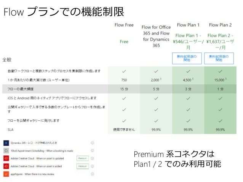Click row label about iOS と Android native apps
The width and height of the screenshot is (243, 182).
[52, 98]
